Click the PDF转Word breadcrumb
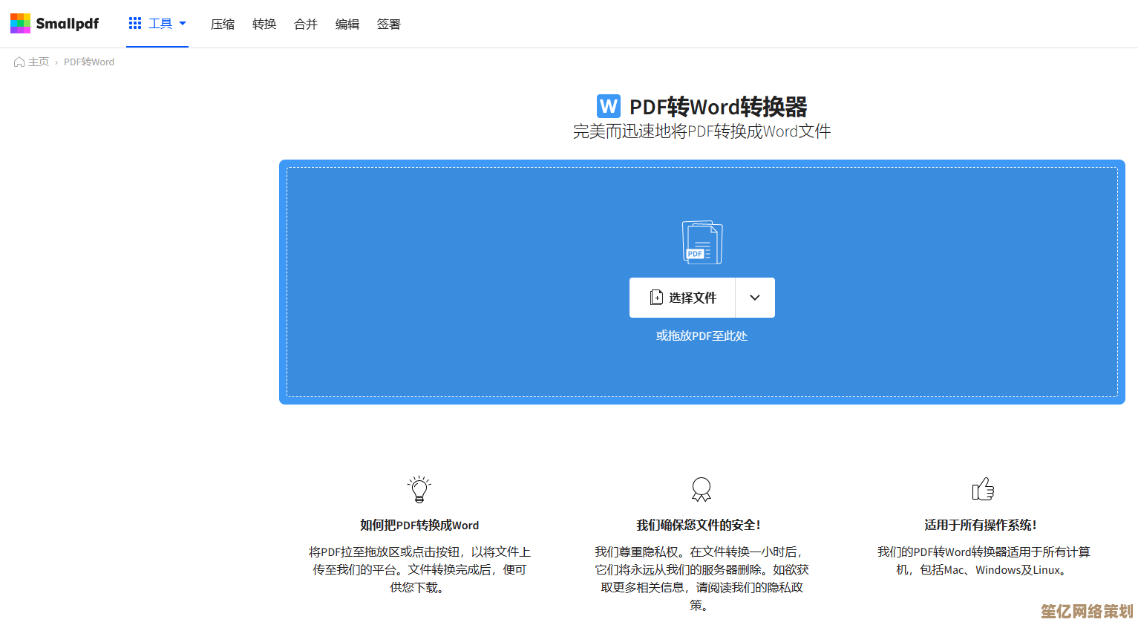 89,62
